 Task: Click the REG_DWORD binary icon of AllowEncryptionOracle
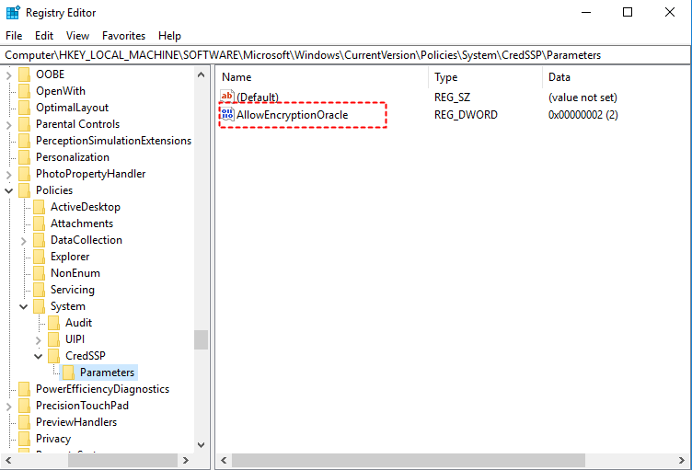coord(227,114)
